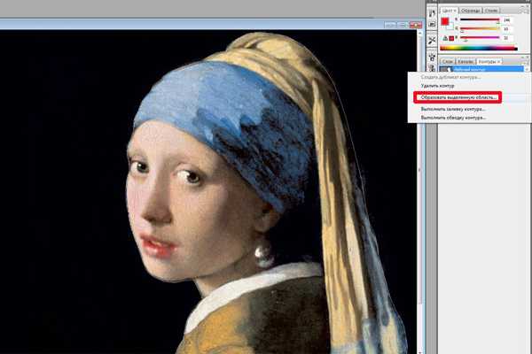Switch to the 'Образцы' panel tab

click(x=471, y=11)
